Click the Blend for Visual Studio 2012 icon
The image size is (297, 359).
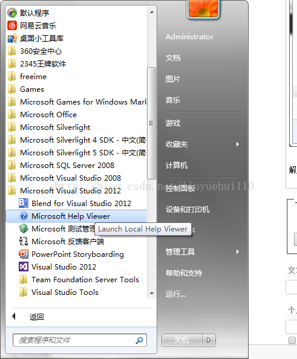tap(24, 203)
